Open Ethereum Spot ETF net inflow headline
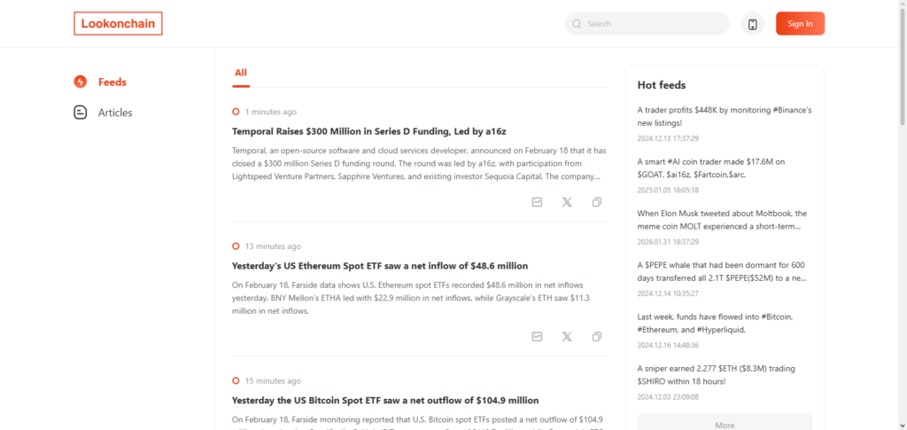The image size is (907, 430). click(380, 266)
